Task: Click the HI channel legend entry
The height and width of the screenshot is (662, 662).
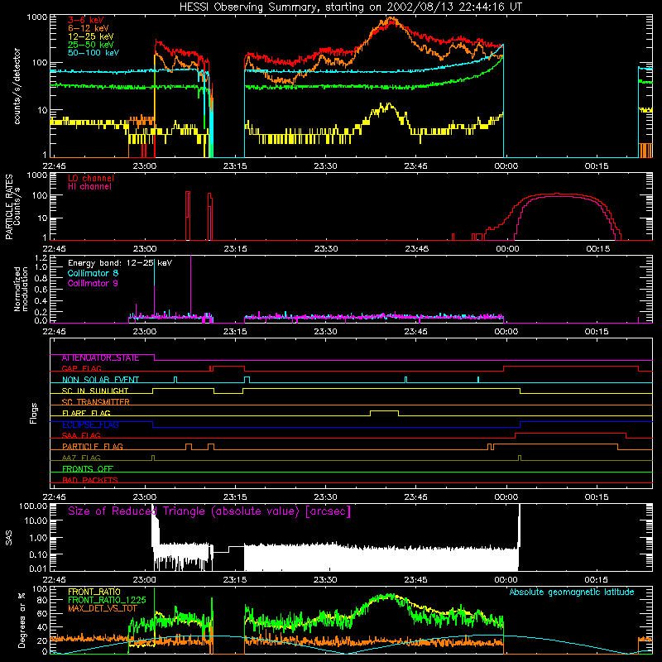Action: pos(89,187)
